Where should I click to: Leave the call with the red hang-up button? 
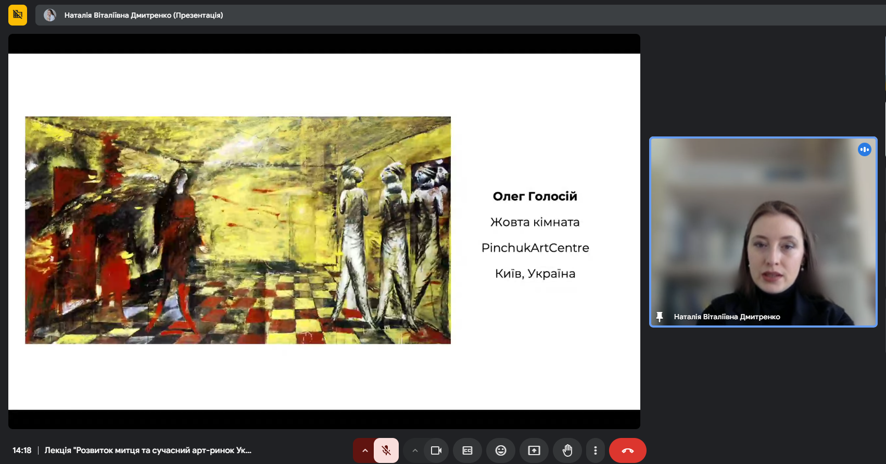pos(628,450)
